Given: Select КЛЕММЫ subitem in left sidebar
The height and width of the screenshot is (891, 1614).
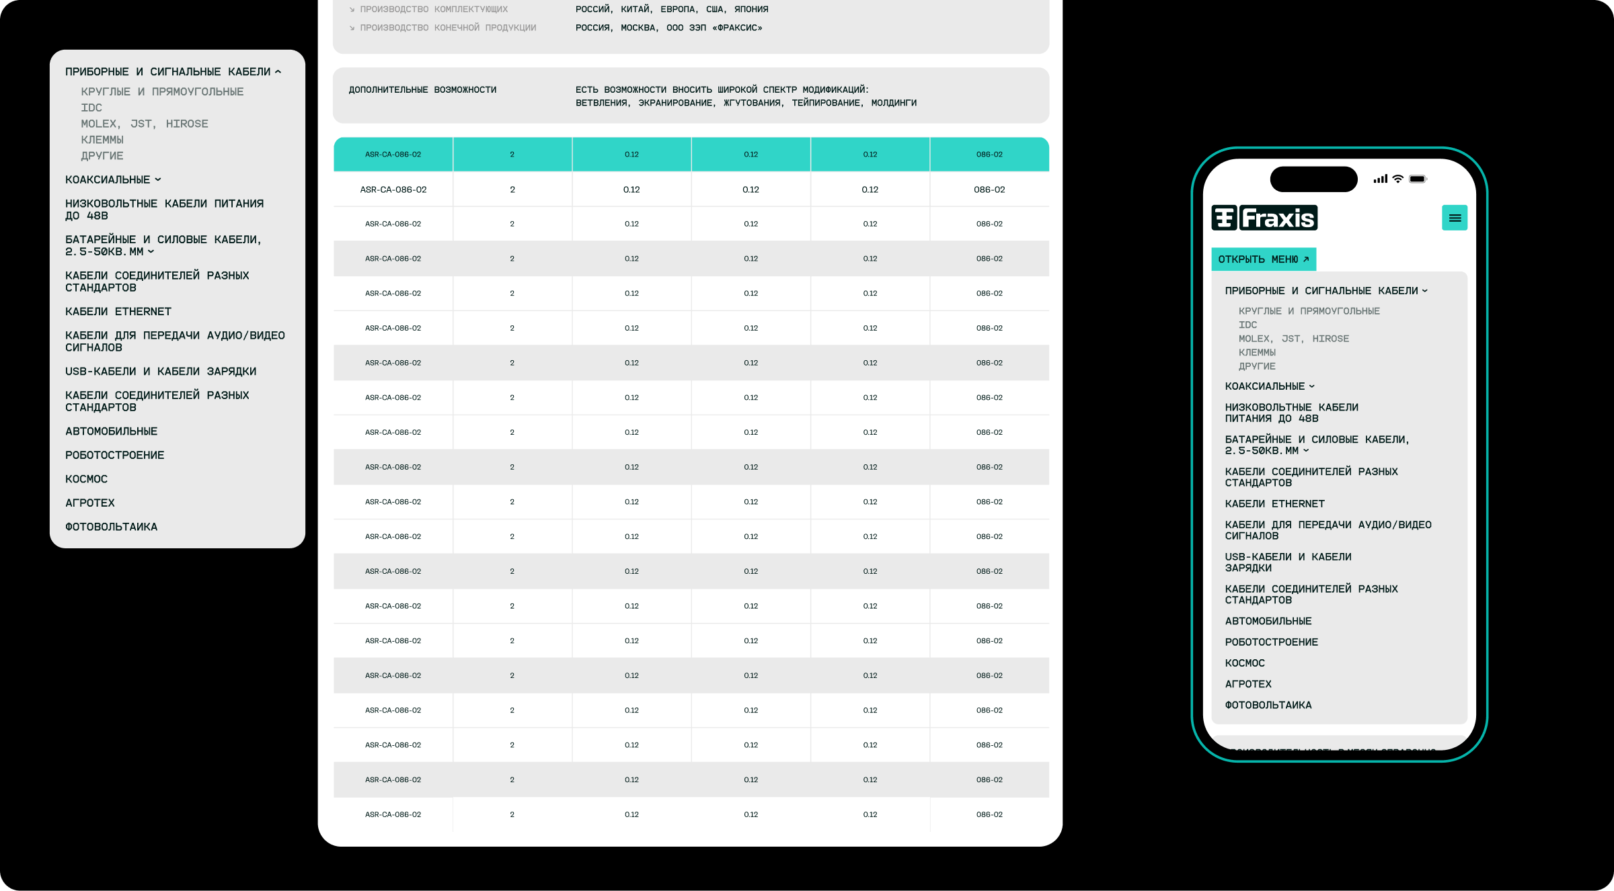Looking at the screenshot, I should 102,140.
